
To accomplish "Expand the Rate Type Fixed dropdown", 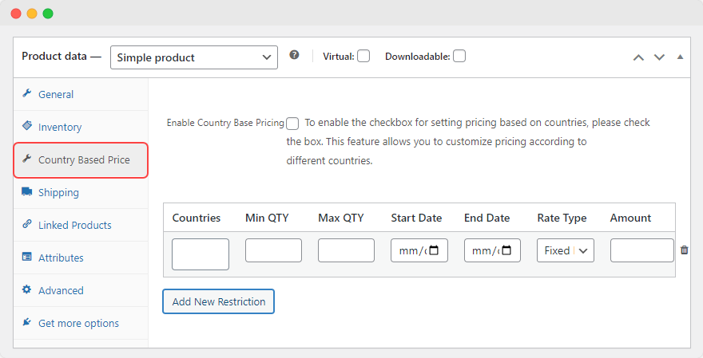I will (566, 250).
